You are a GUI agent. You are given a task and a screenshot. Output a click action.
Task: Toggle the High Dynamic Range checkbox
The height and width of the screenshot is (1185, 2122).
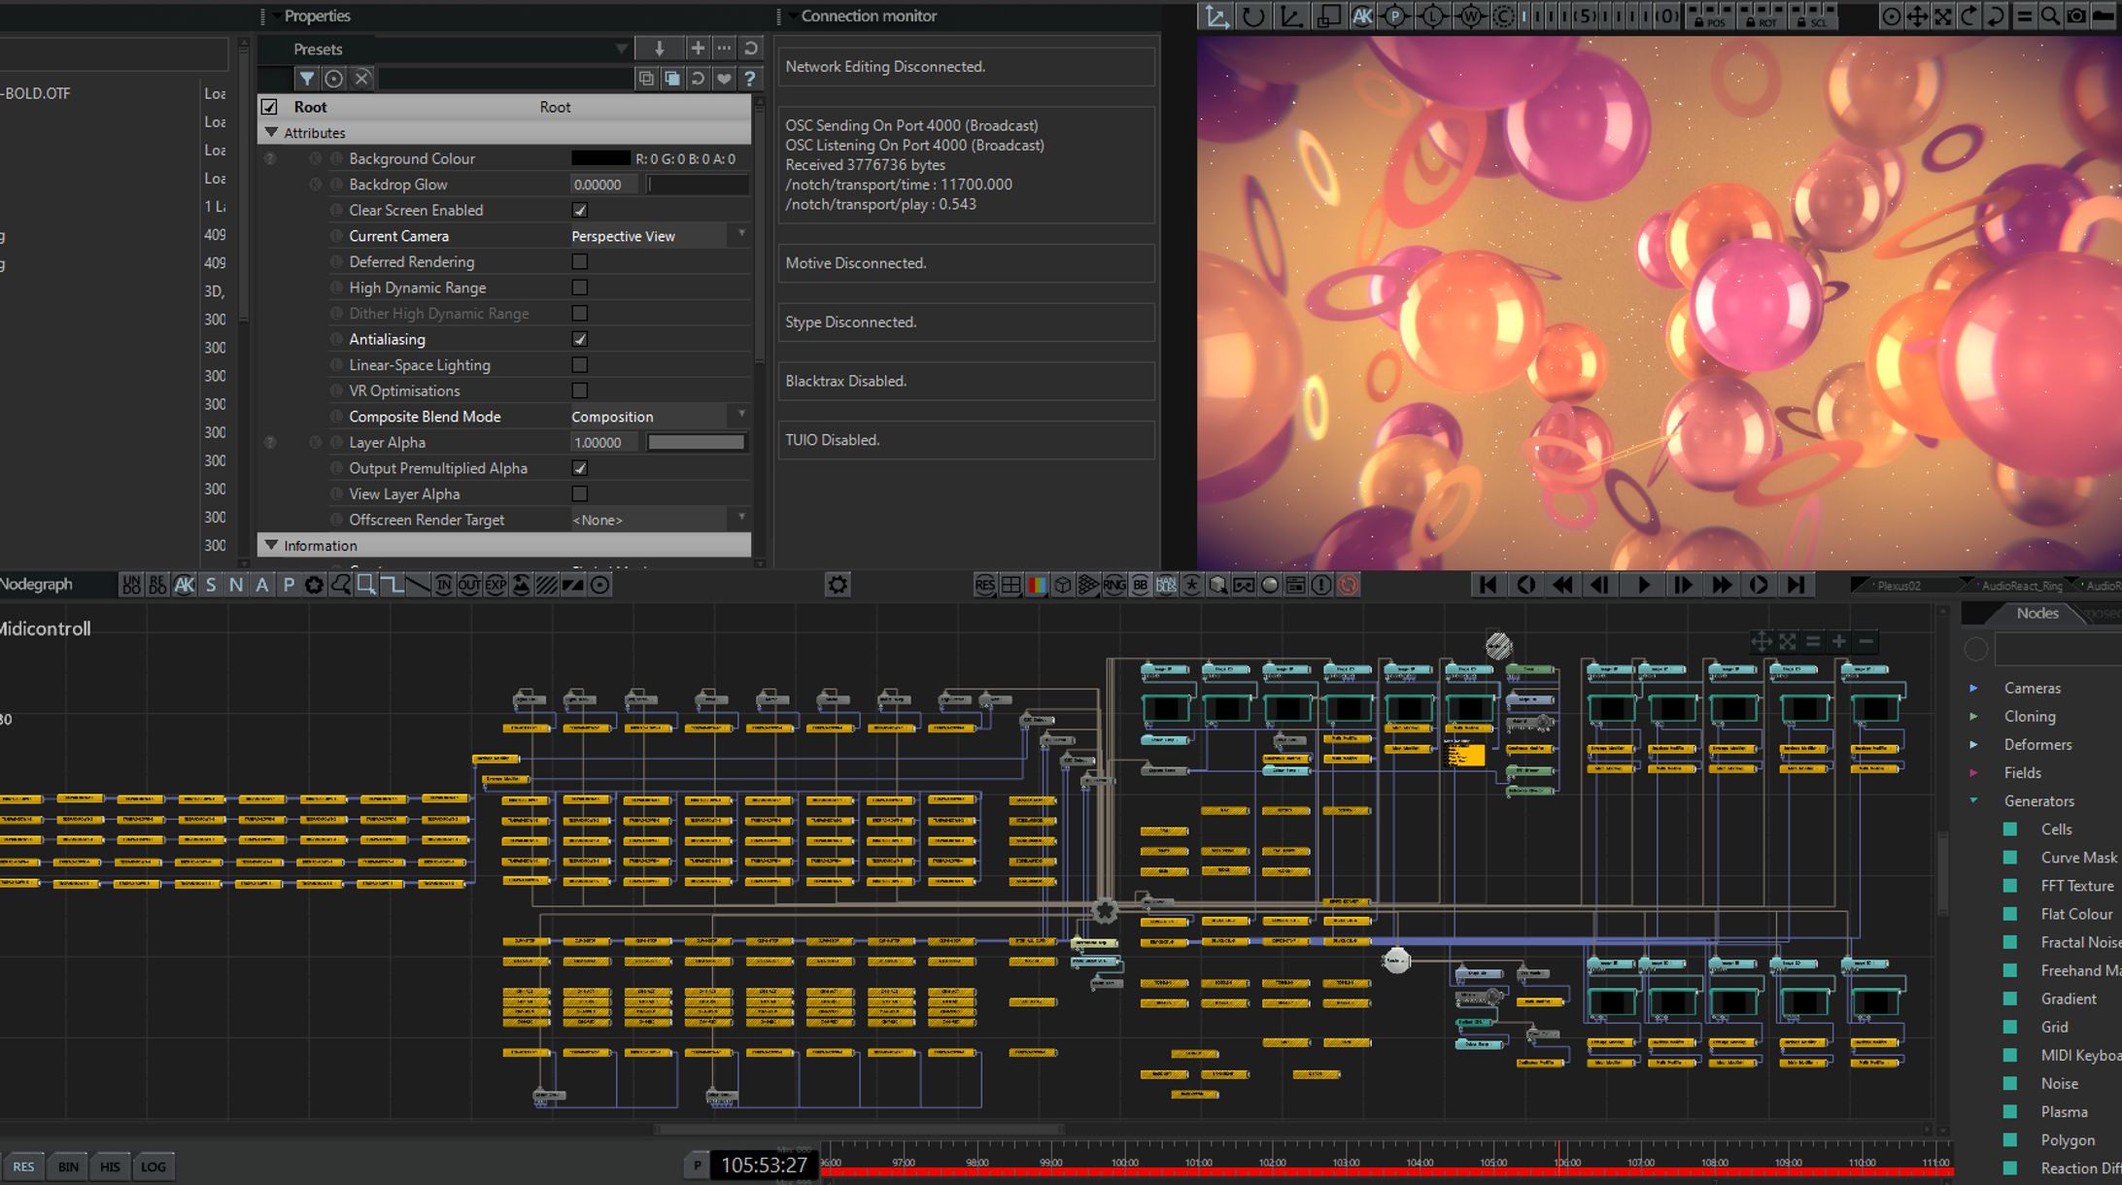(580, 288)
